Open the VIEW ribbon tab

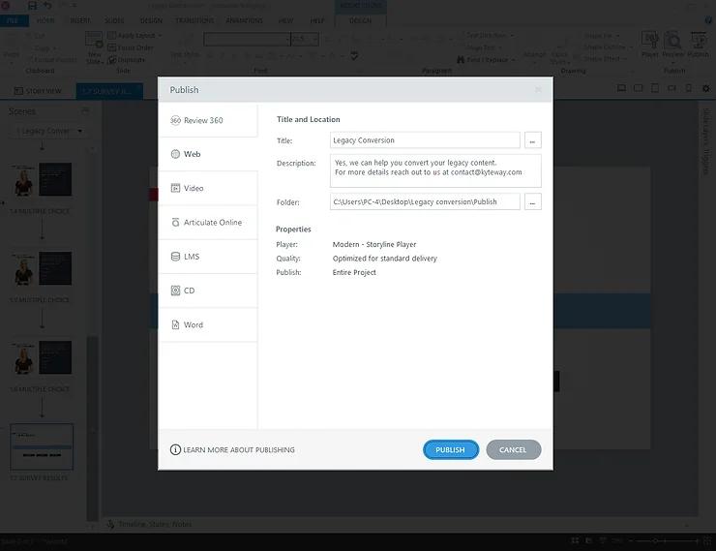click(285, 20)
